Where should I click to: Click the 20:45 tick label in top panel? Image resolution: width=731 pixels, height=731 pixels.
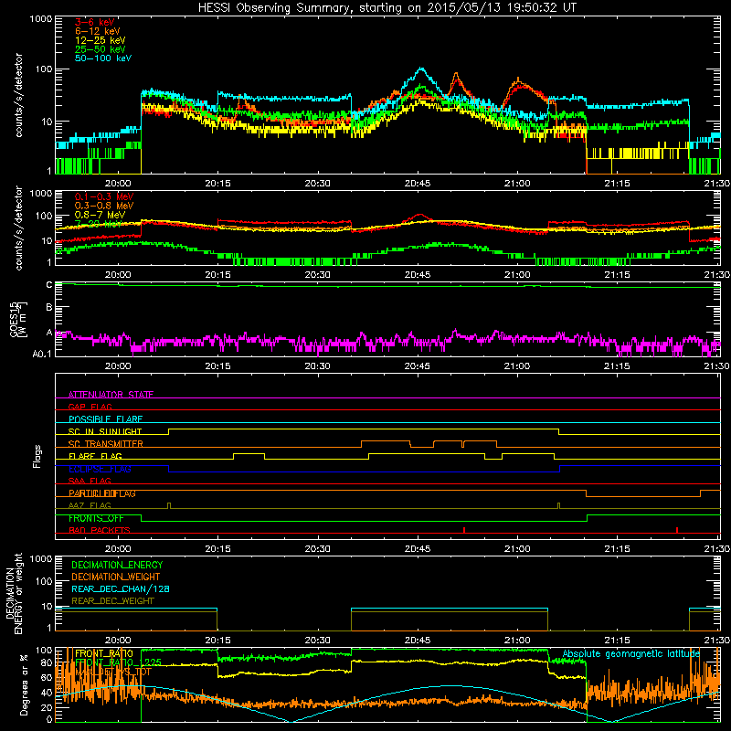(418, 184)
